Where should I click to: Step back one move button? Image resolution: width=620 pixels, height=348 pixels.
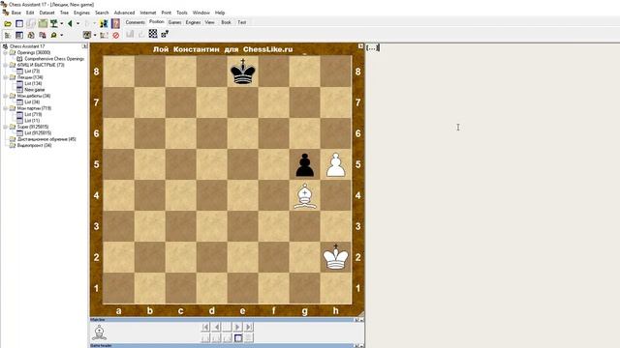216,327
